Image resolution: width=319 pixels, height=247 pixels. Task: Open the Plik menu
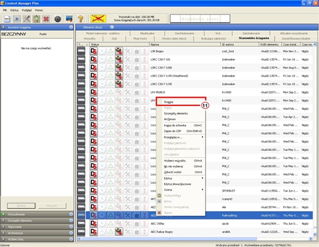point(5,10)
